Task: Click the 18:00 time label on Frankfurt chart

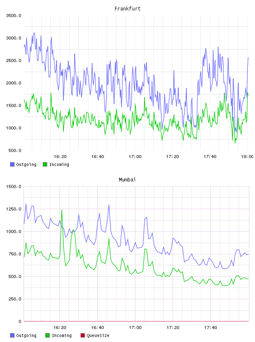Action: pyautogui.click(x=247, y=157)
